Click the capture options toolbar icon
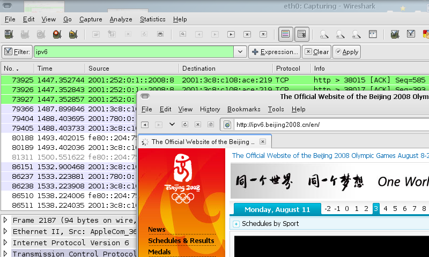The height and width of the screenshot is (257, 429). click(x=25, y=34)
